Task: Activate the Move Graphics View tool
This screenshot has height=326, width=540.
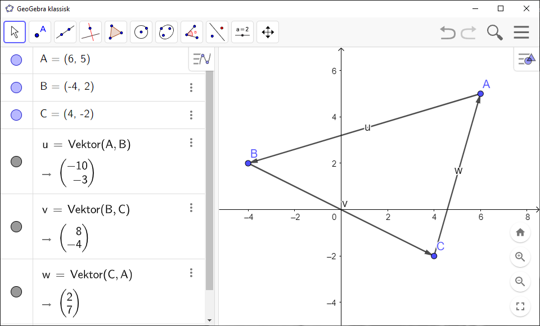Action: (x=268, y=32)
